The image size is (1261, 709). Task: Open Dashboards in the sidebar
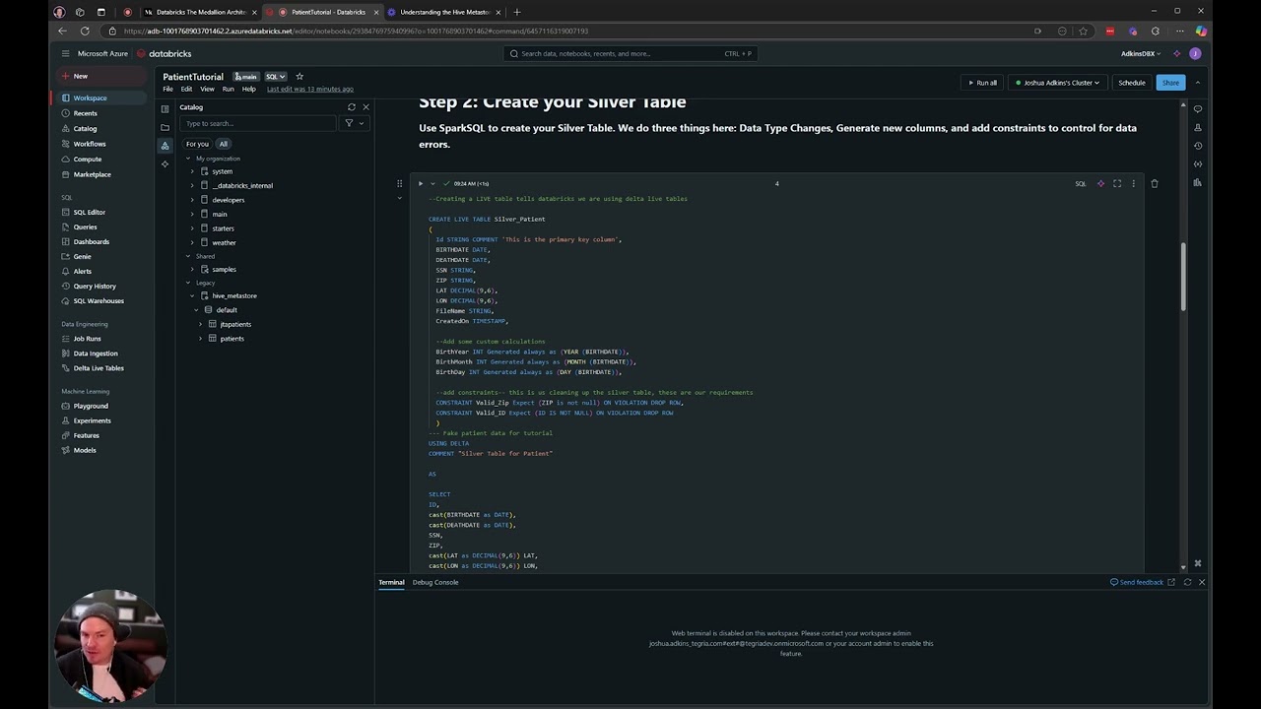[x=91, y=241]
